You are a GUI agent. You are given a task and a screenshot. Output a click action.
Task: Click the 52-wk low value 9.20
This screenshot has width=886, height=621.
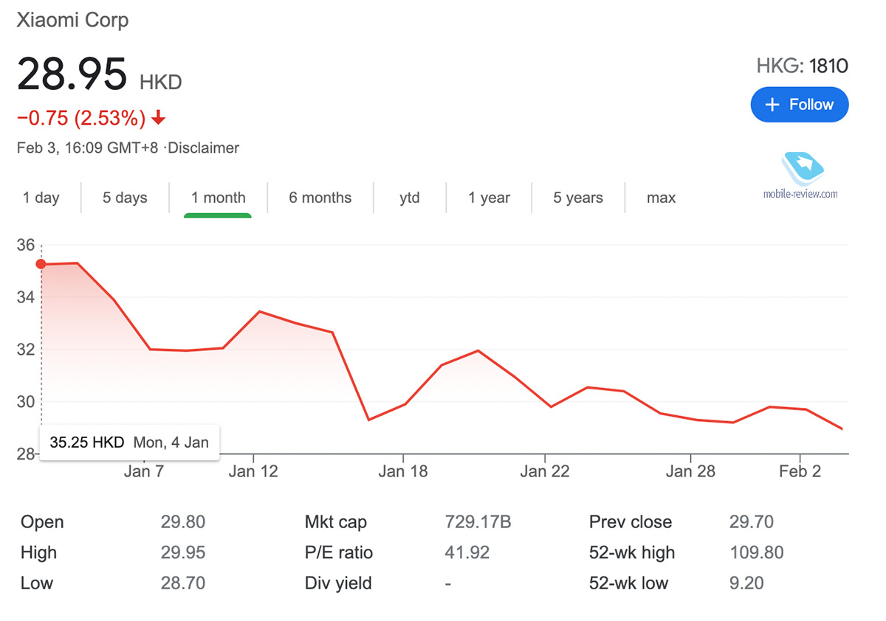746,583
